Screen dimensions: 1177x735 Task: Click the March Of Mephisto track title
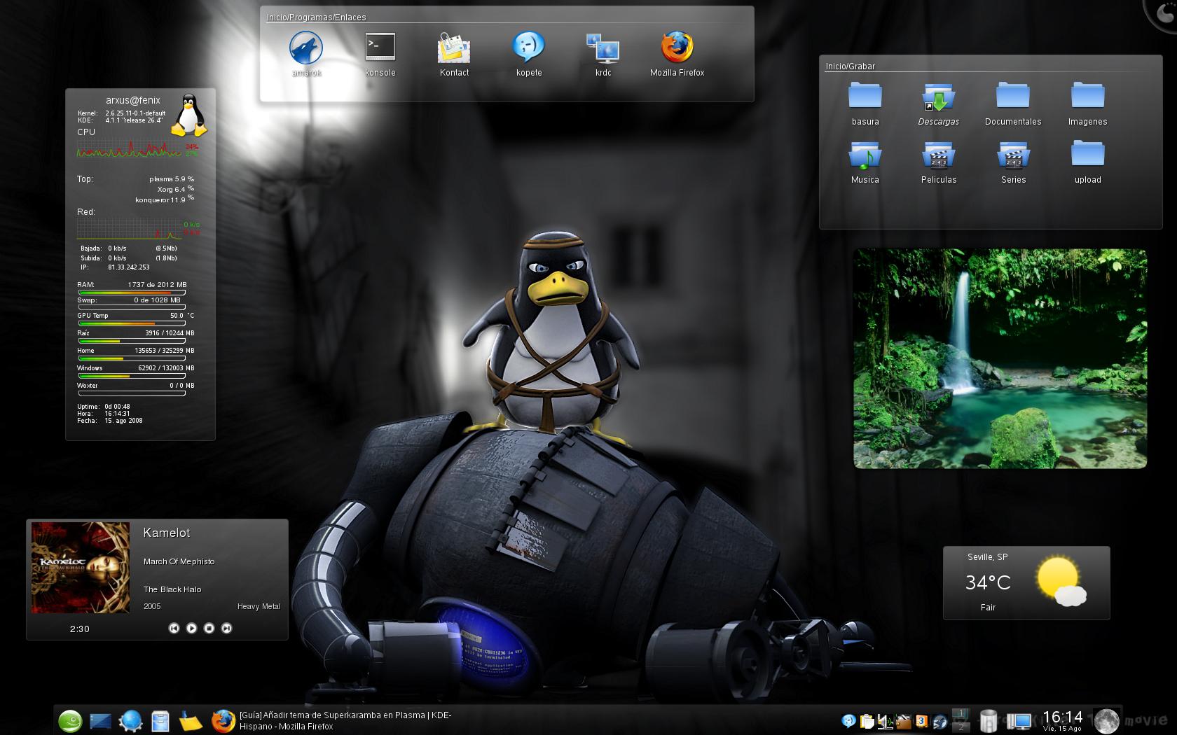pyautogui.click(x=179, y=561)
